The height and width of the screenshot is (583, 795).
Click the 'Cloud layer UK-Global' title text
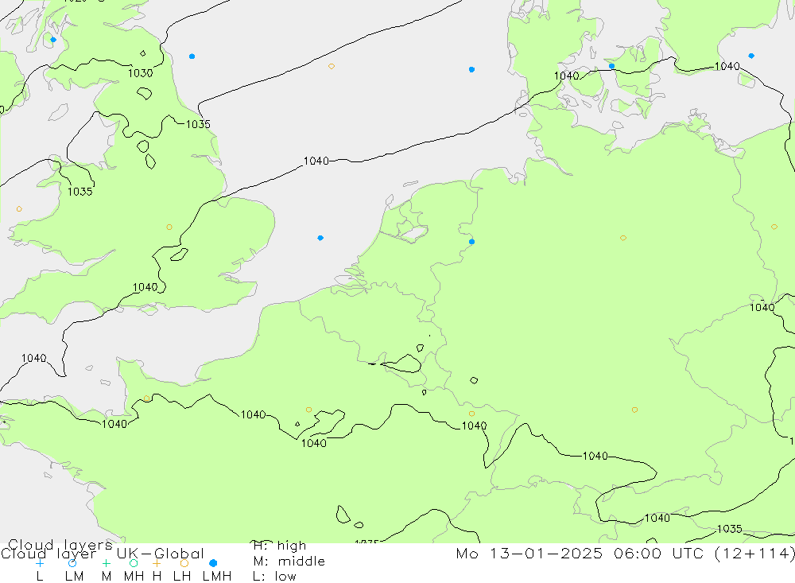(x=103, y=554)
